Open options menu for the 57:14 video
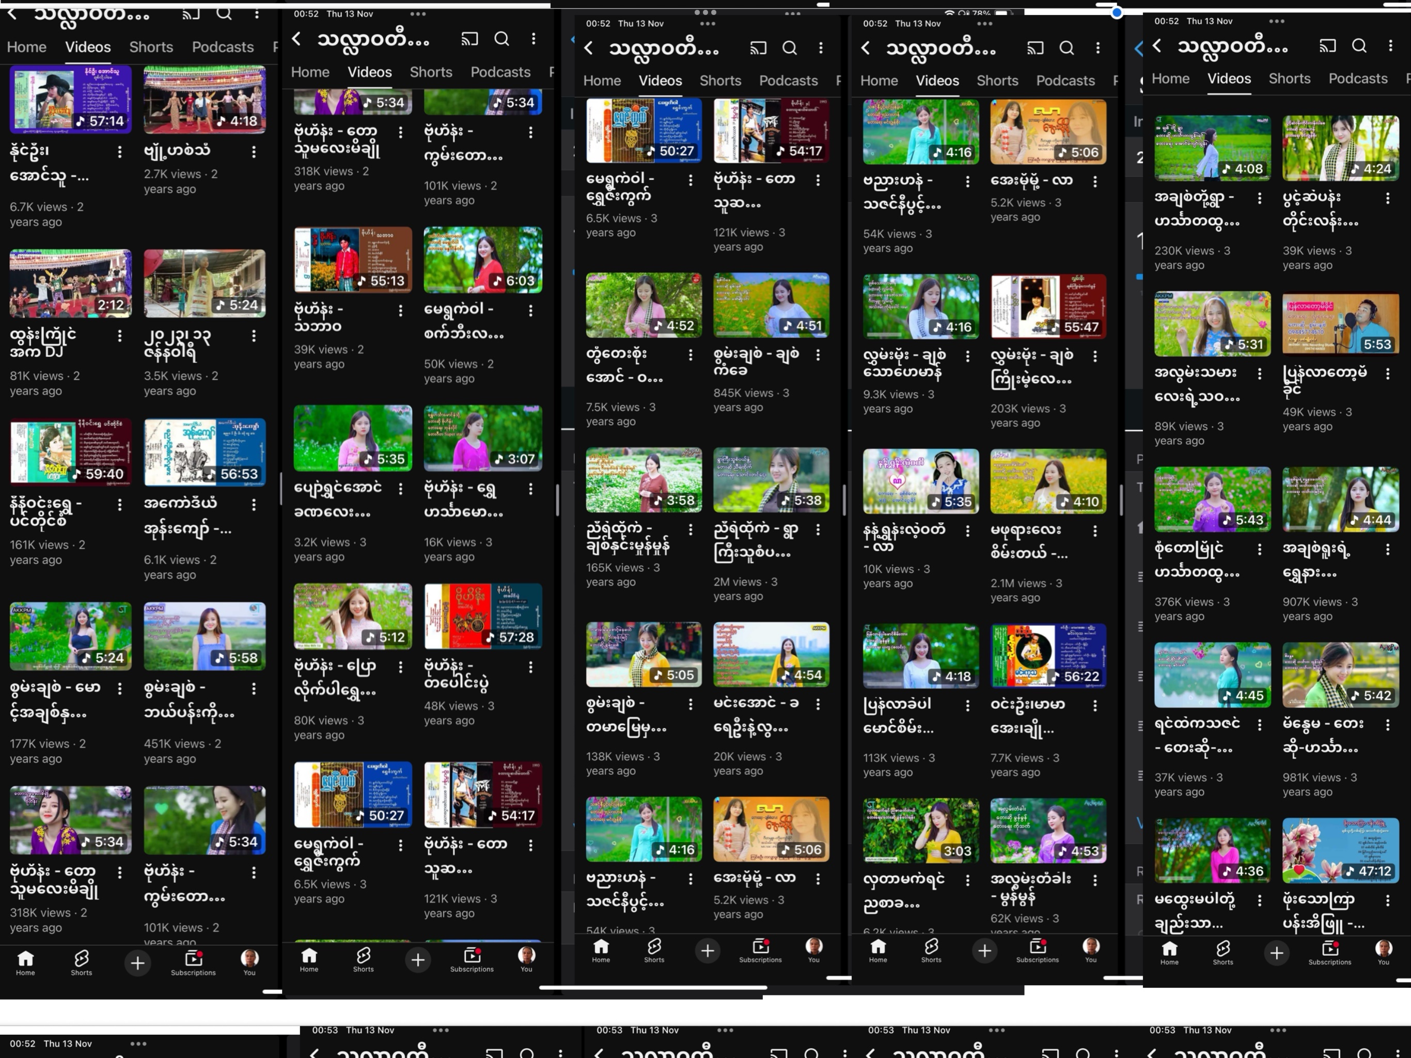 point(119,151)
